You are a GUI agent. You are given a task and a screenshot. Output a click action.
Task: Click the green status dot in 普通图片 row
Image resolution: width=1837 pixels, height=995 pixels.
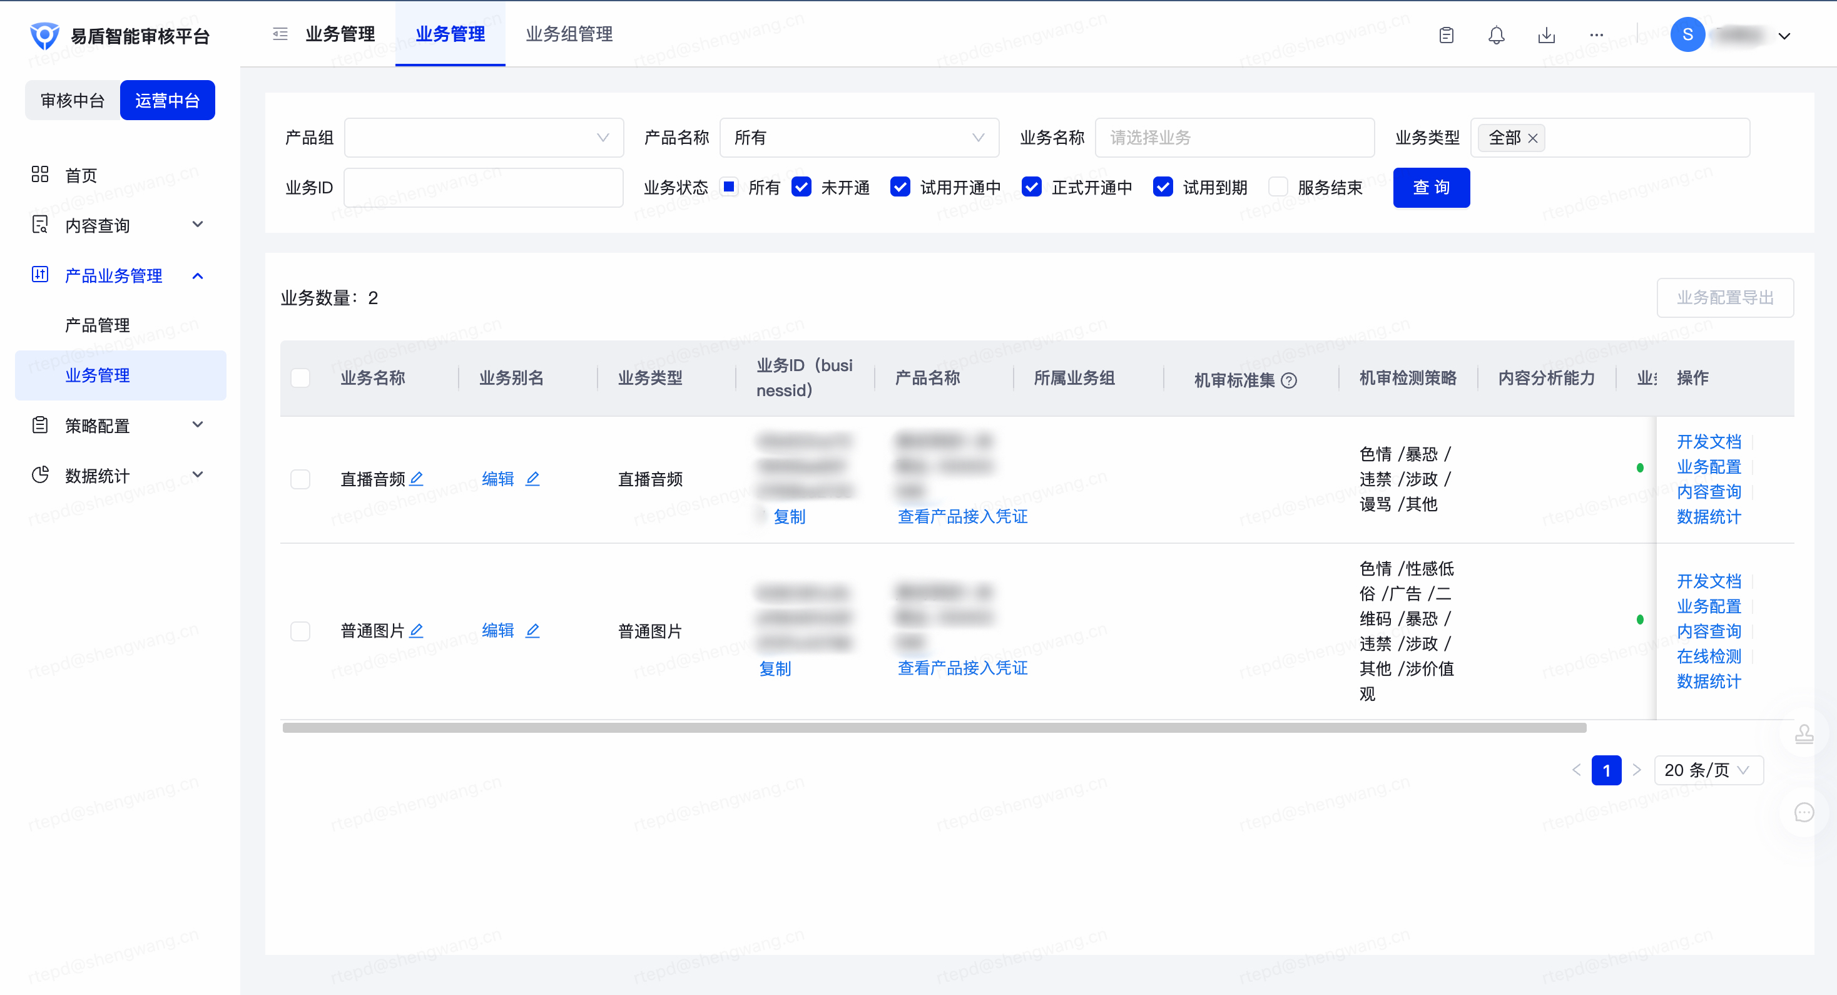tap(1640, 620)
